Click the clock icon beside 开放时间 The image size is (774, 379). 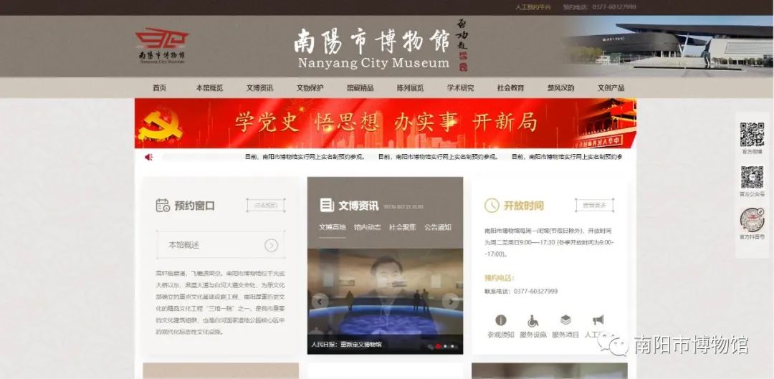492,206
